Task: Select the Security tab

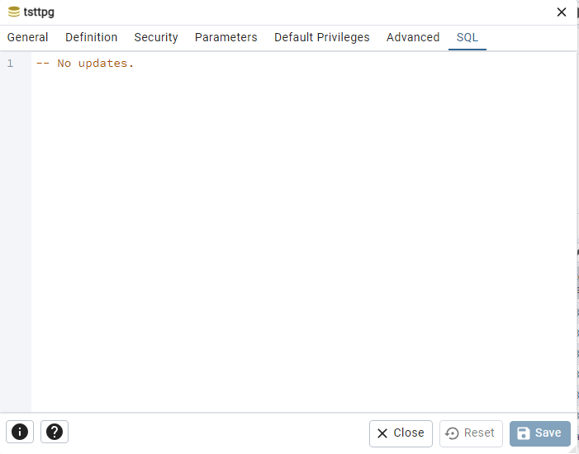Action: pos(156,37)
